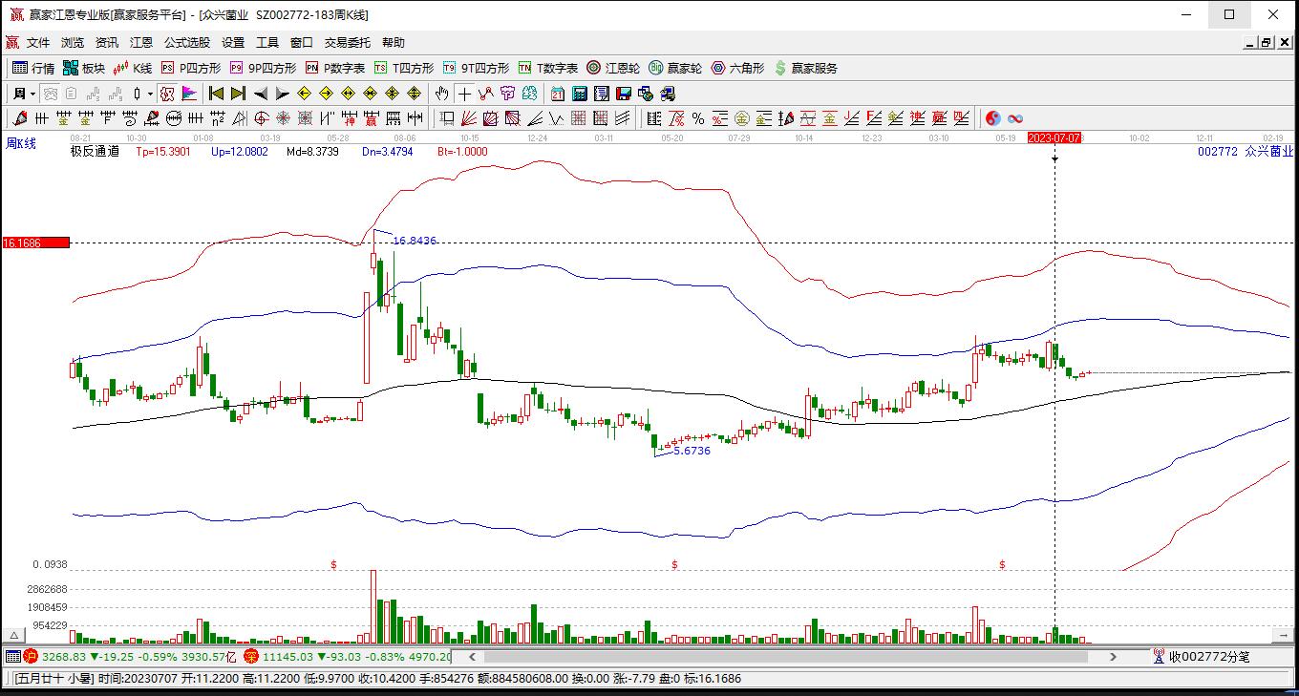Click the red 16.1686 price axis label
Viewport: 1299px width, 696px height.
pos(35,243)
